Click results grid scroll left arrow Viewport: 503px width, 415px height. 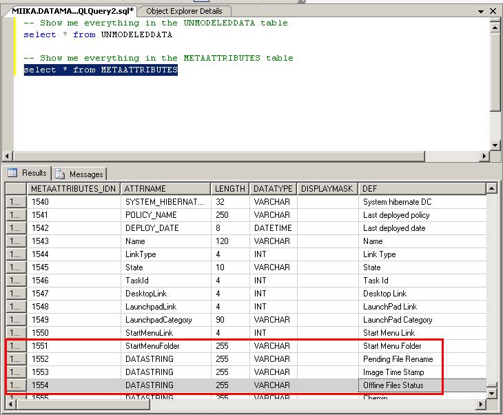click(x=10, y=405)
